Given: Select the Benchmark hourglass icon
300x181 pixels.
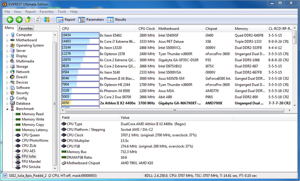Looking at the screenshot, I should point(12,109).
